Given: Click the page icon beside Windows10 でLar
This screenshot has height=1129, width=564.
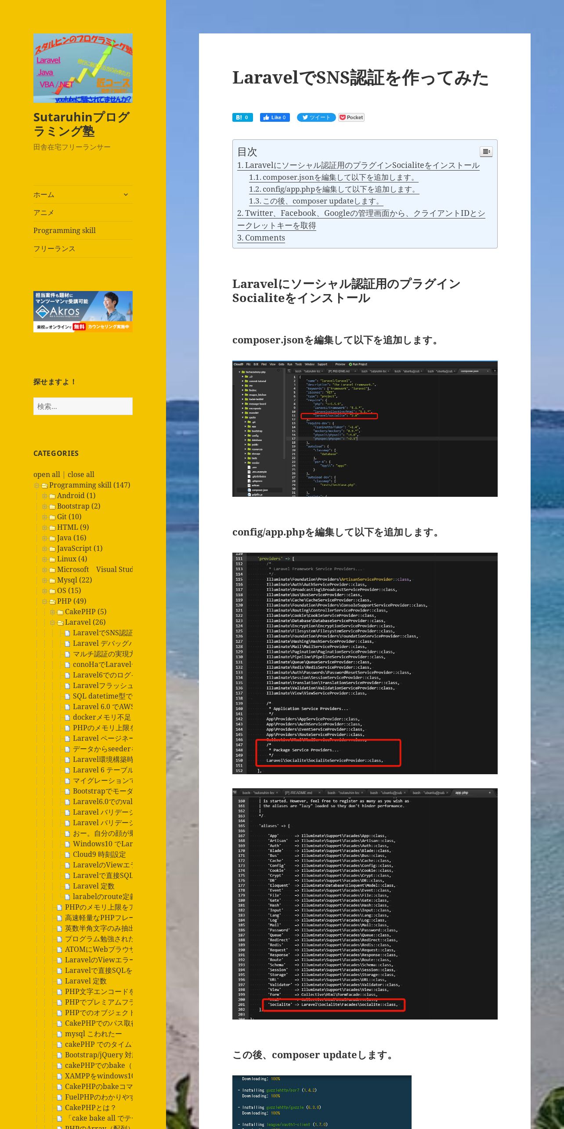Looking at the screenshot, I should pos(68,844).
